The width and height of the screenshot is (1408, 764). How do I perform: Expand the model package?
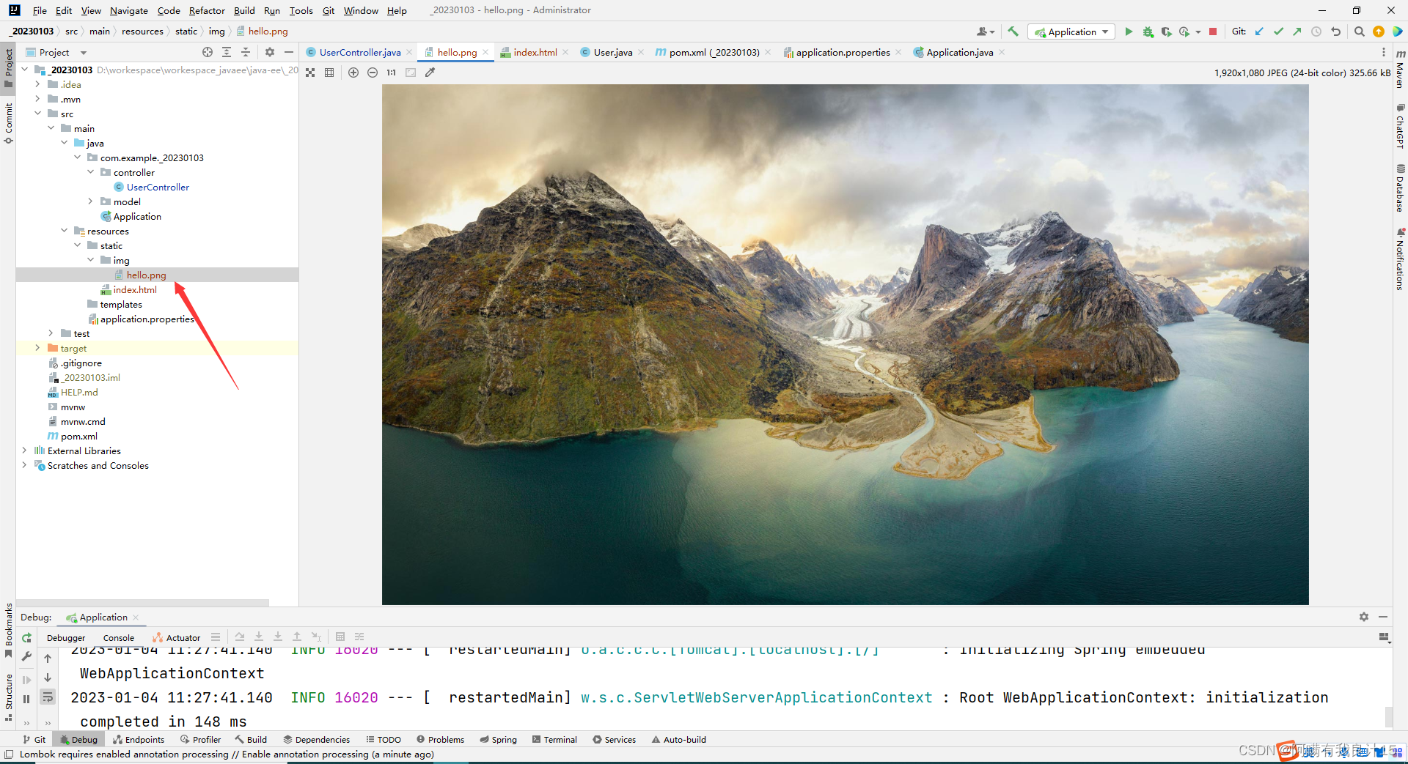click(x=90, y=201)
